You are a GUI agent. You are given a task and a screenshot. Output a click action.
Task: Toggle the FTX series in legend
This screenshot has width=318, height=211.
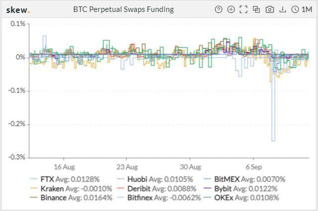click(x=65, y=179)
